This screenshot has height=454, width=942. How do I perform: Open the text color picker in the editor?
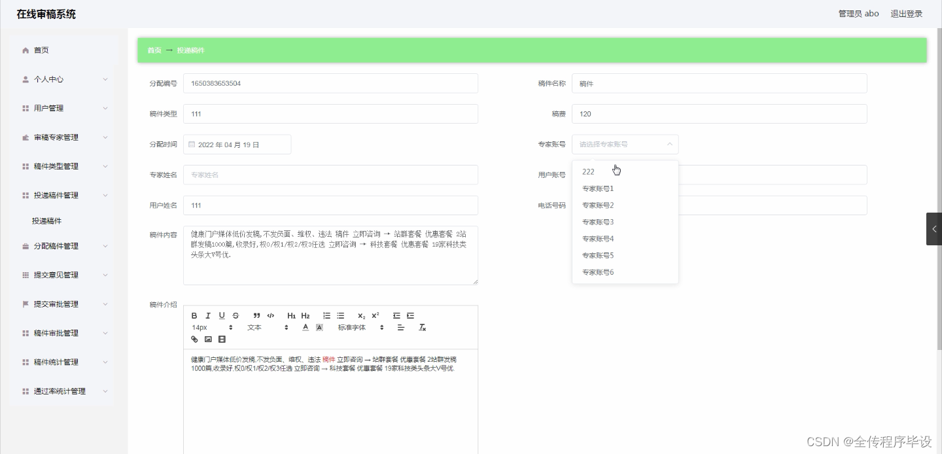click(305, 328)
